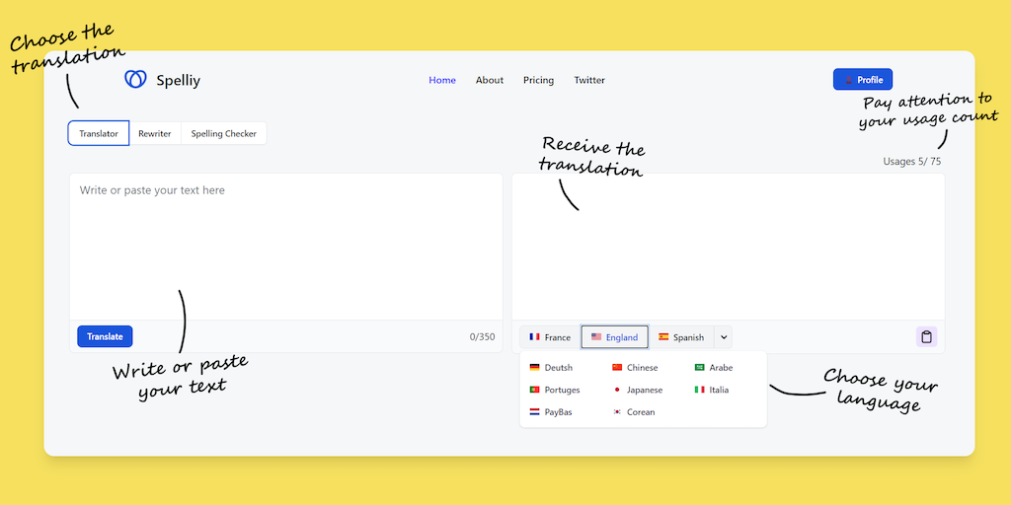Select England as target language
The height and width of the screenshot is (505, 1011).
point(614,337)
